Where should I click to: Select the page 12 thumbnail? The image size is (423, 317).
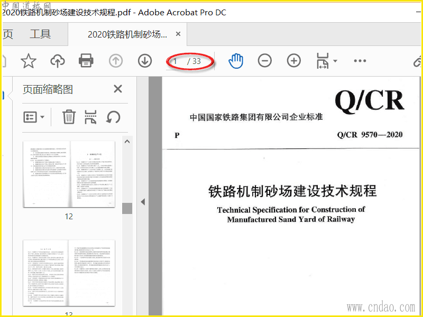69,174
